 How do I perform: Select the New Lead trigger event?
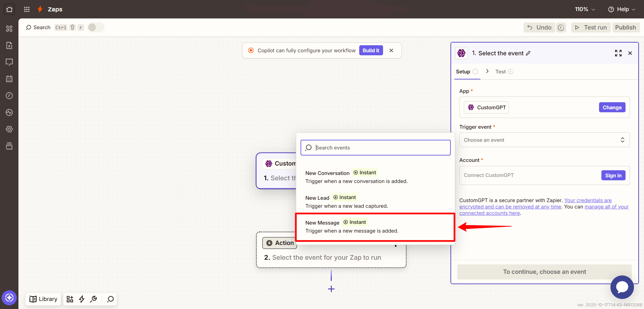pos(375,201)
